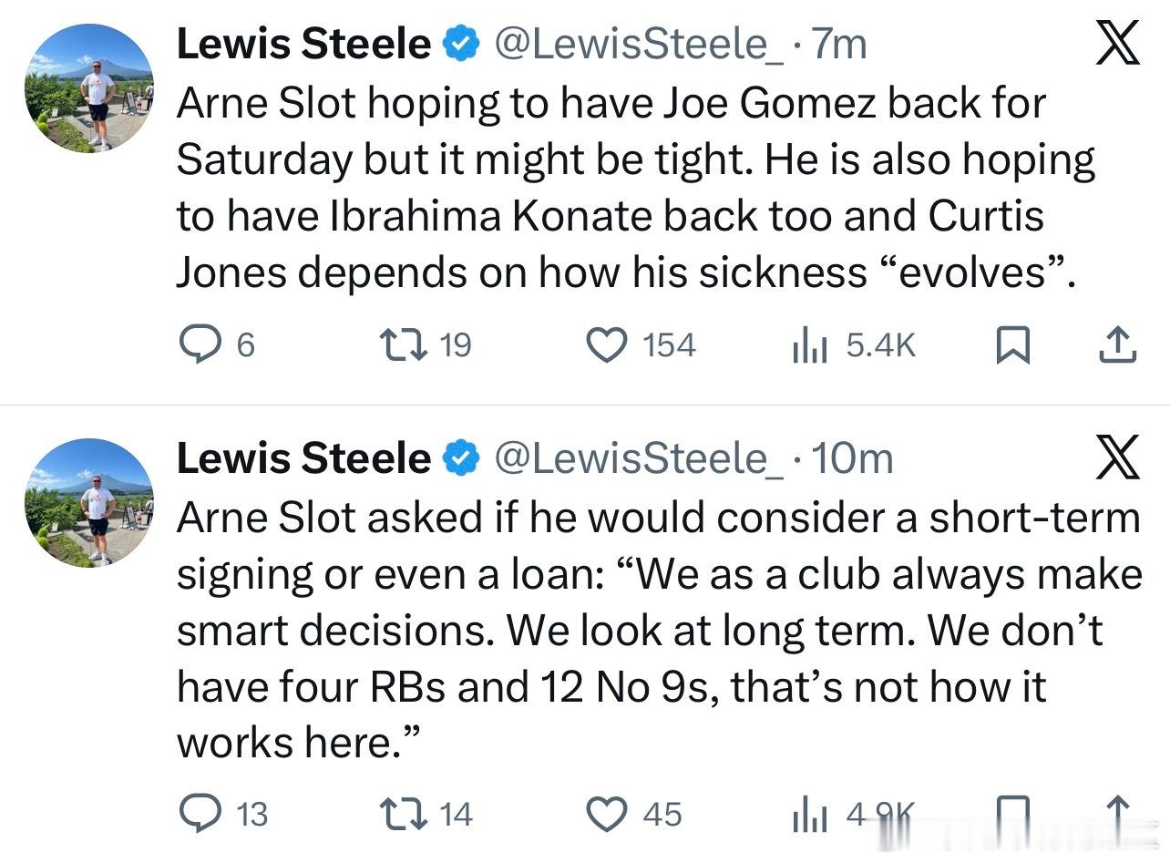The width and height of the screenshot is (1170, 863).
Task: Bookmark the short-term signing tweet
Action: coord(1011,811)
